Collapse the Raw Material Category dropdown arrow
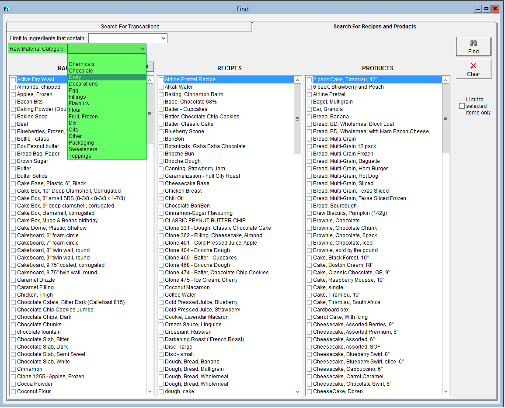This screenshot has height=408, width=505. (143, 49)
